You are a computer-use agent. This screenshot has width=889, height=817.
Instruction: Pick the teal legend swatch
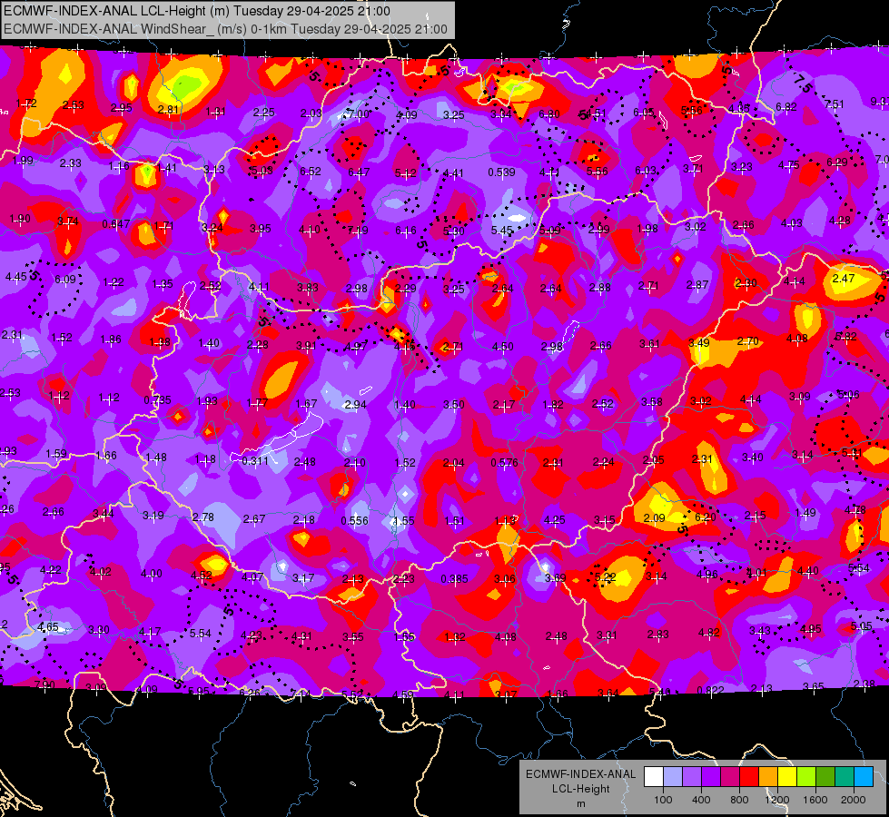tap(845, 777)
